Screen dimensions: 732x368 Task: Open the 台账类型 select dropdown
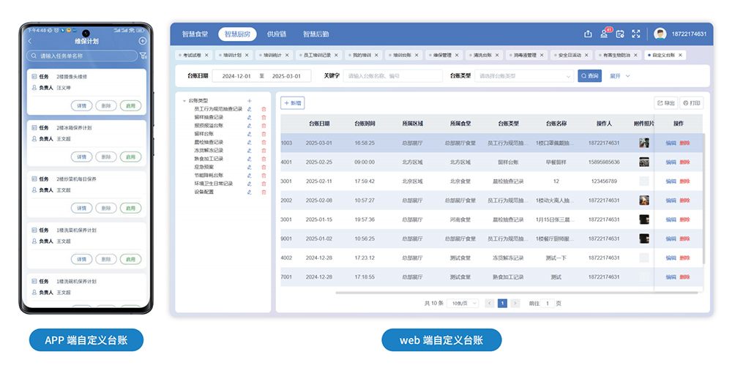click(524, 76)
